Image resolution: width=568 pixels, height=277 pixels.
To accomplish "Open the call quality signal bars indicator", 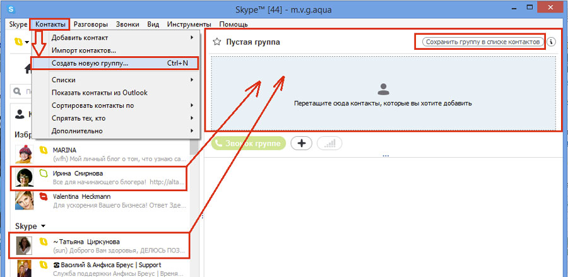I will pyautogui.click(x=330, y=143).
